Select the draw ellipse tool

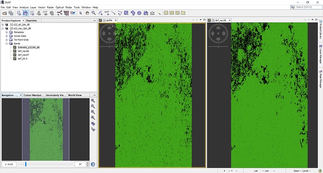point(139,13)
